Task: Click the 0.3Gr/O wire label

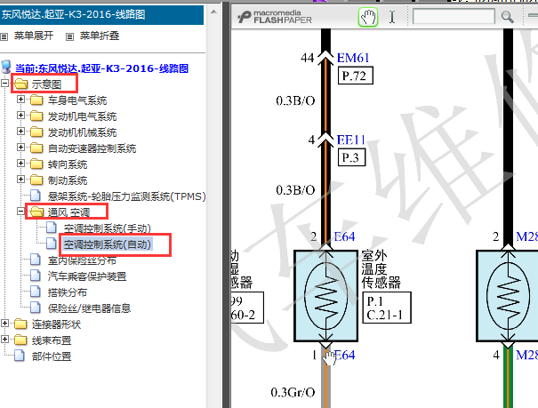Action: click(x=293, y=392)
